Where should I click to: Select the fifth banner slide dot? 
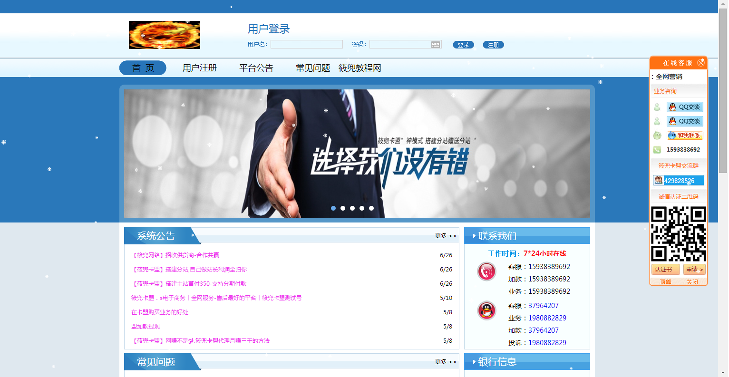tap(371, 208)
